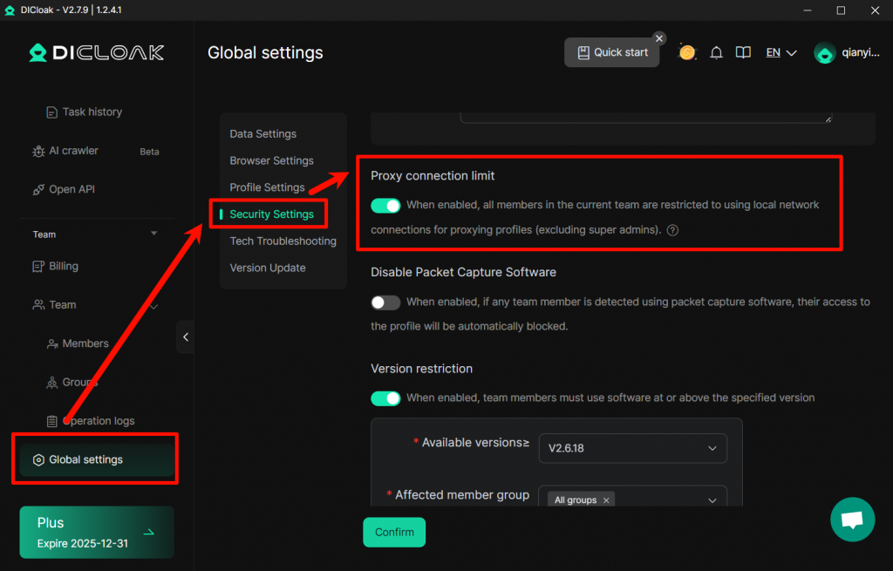Select the Browser Settings tab

271,160
